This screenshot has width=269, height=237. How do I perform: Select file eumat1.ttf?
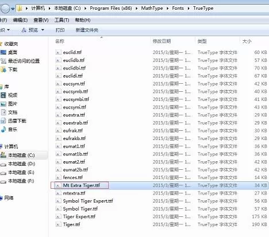[74, 146]
